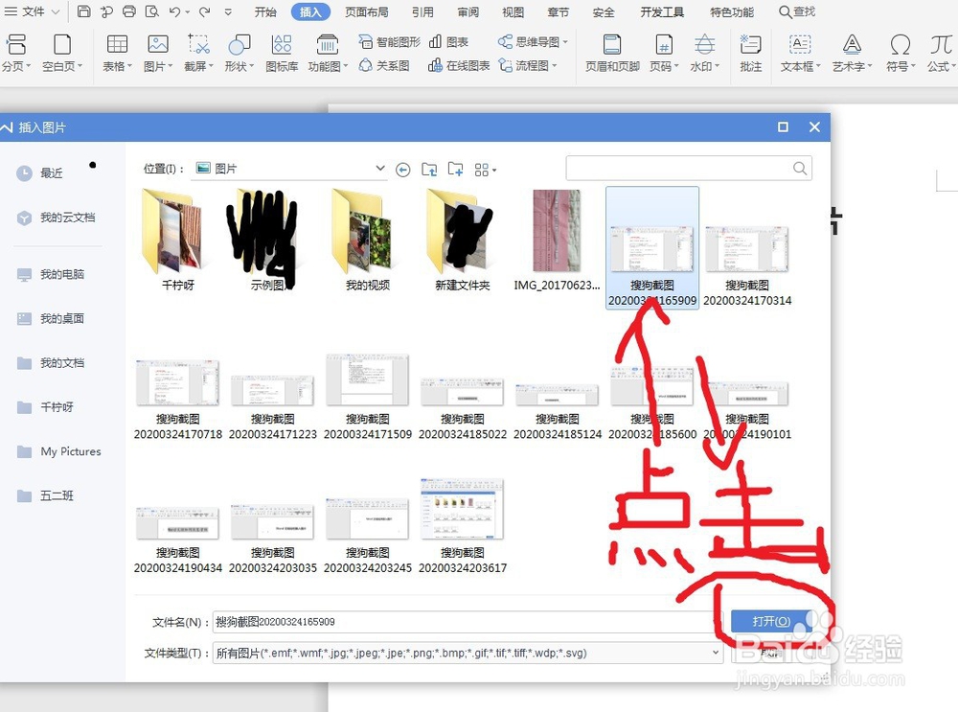Screen dimensions: 958x712
Task: Click the 打开 open button
Action: [771, 622]
